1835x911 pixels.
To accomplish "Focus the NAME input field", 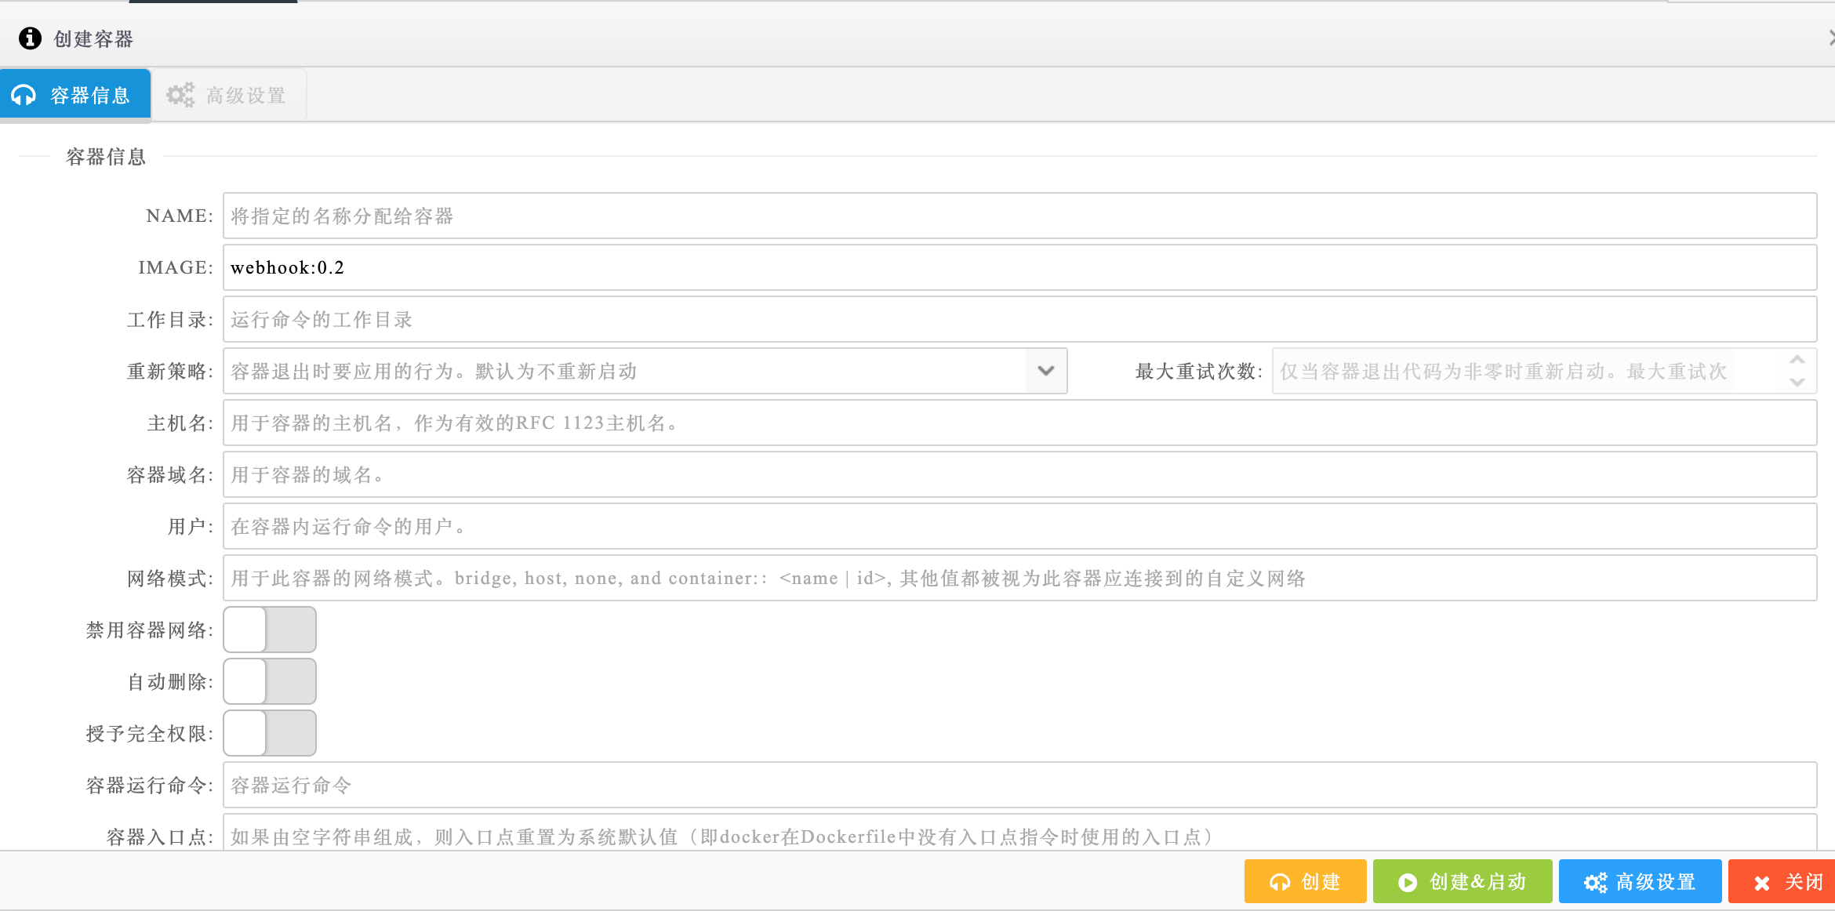I will [x=1019, y=216].
